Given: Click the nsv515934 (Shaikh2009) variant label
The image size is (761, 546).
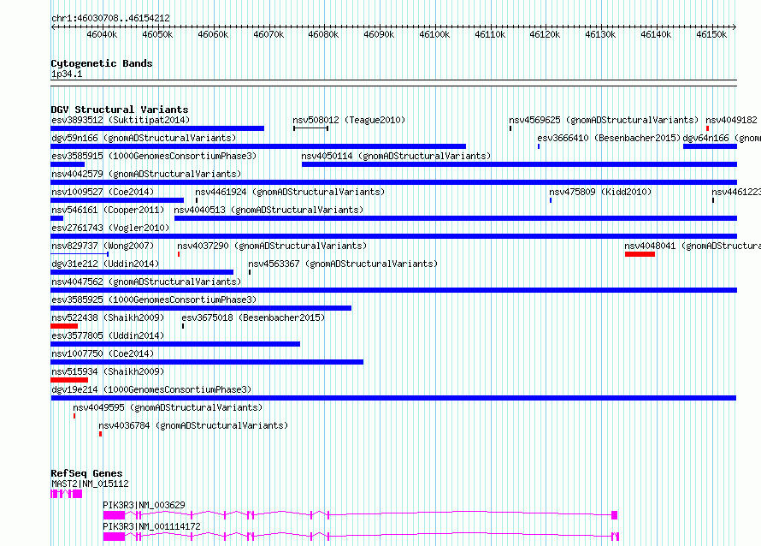Looking at the screenshot, I should (108, 371).
